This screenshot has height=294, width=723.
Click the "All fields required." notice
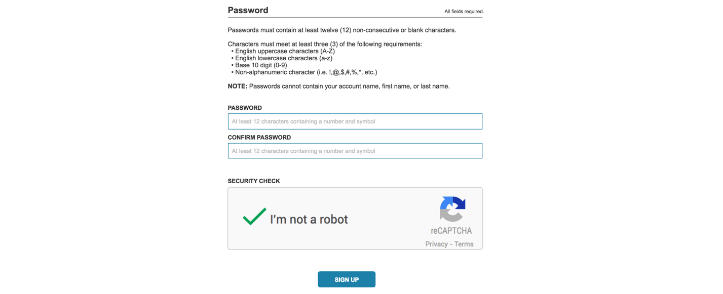(464, 11)
